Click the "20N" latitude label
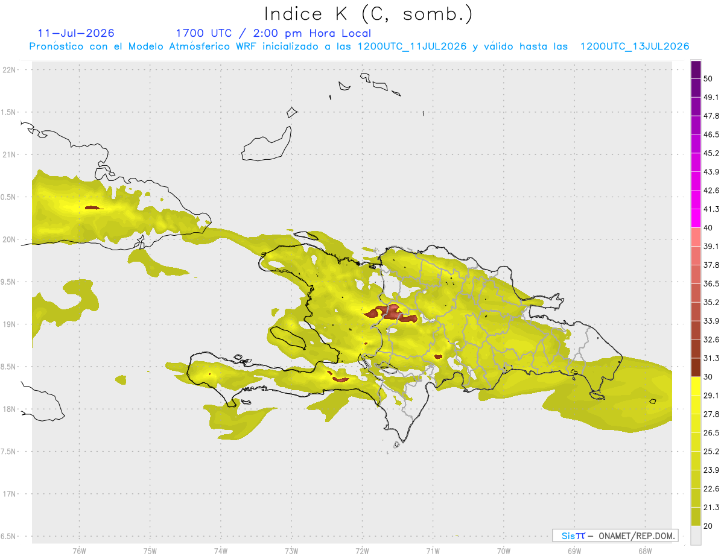Viewport: 724px width, 559px height. point(10,239)
